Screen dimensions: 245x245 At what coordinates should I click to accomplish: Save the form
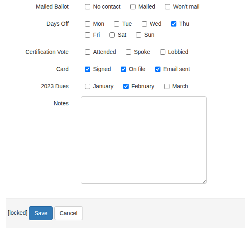click(x=41, y=213)
